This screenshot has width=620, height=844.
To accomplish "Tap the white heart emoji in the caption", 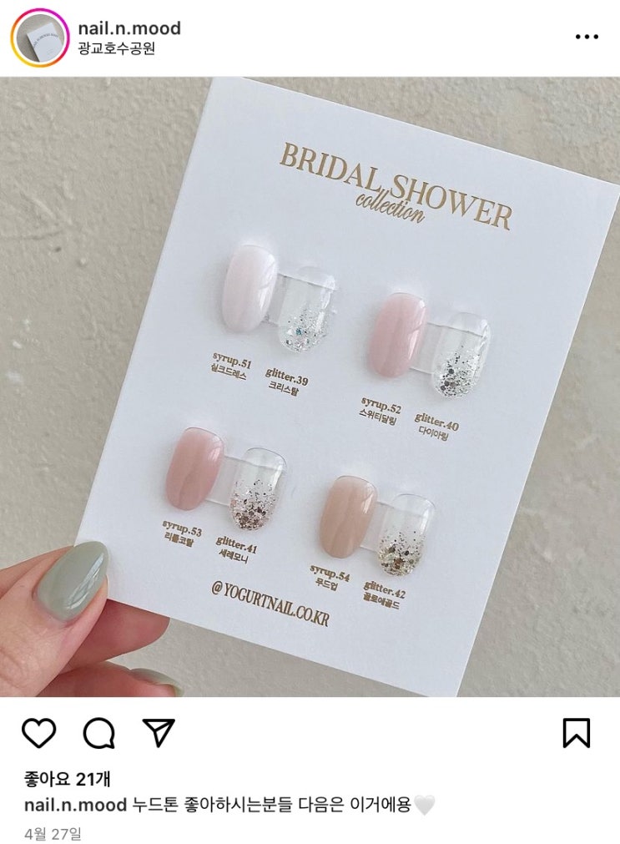I will 424,806.
